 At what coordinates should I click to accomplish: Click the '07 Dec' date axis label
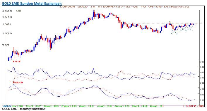click(x=44, y=106)
